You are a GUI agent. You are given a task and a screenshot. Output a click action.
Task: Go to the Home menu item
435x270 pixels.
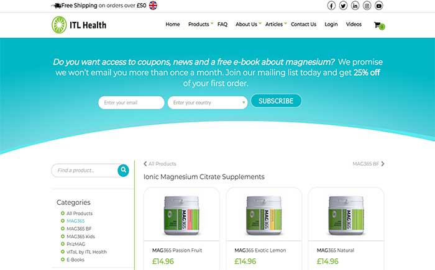pos(173,24)
